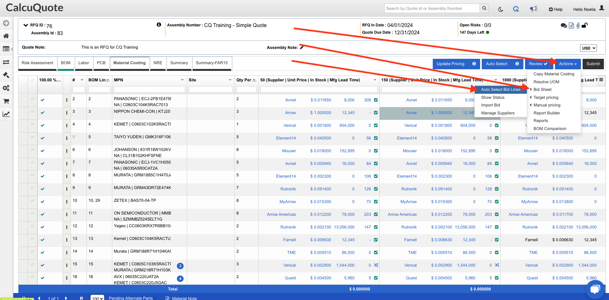Click the search magnifier button
The height and width of the screenshot is (300, 609).
point(484,8)
